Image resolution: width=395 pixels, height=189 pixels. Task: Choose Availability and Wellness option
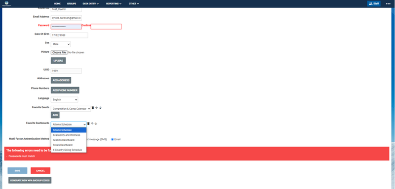click(x=69, y=135)
